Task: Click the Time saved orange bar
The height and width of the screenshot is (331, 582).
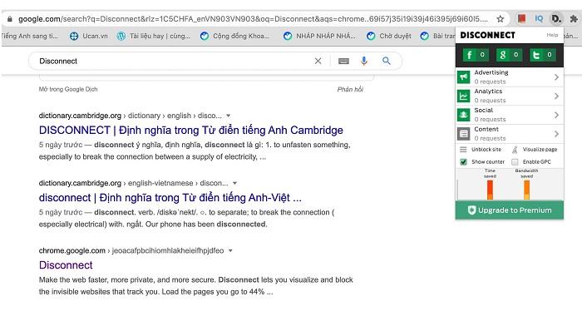Action: tap(490, 190)
